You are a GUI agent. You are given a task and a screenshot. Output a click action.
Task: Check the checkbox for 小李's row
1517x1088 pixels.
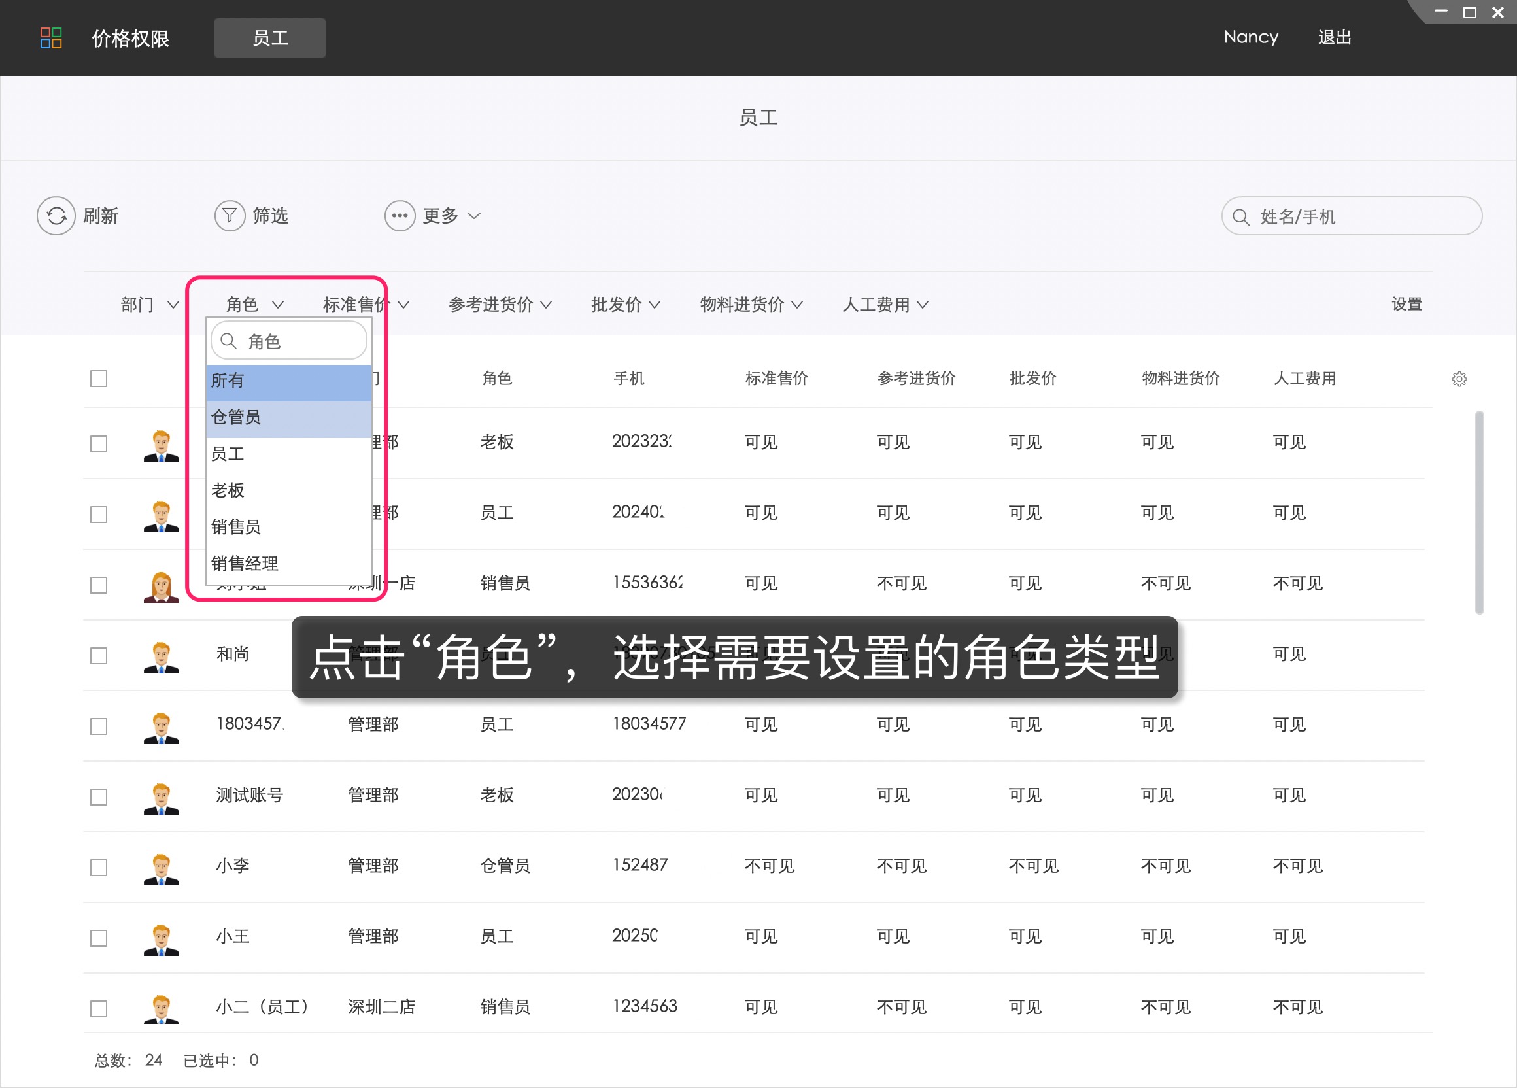[x=98, y=867]
